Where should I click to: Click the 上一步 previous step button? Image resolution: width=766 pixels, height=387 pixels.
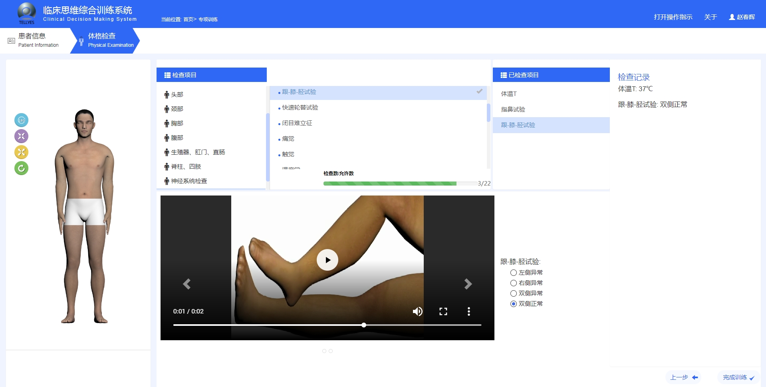point(684,377)
